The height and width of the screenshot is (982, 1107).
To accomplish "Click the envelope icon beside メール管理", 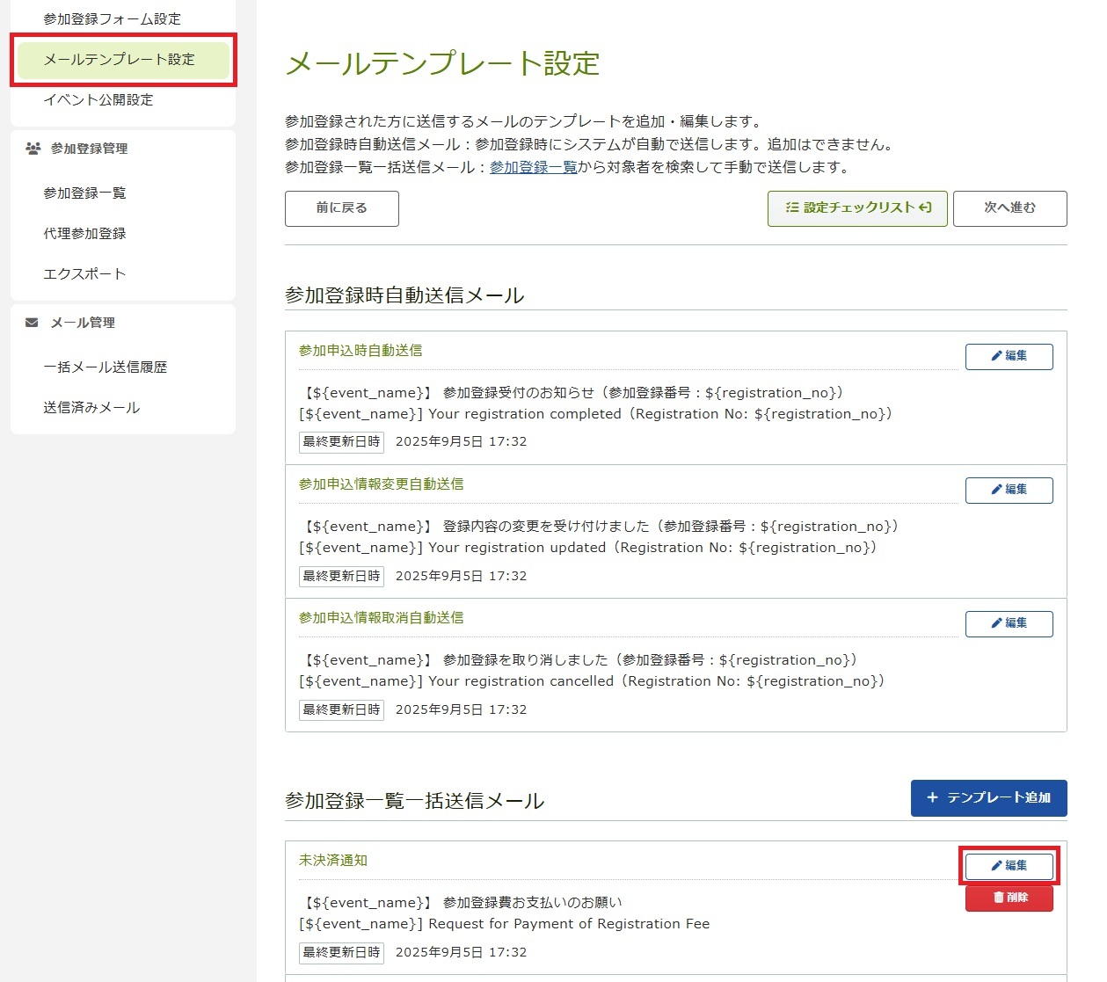I will [x=33, y=323].
